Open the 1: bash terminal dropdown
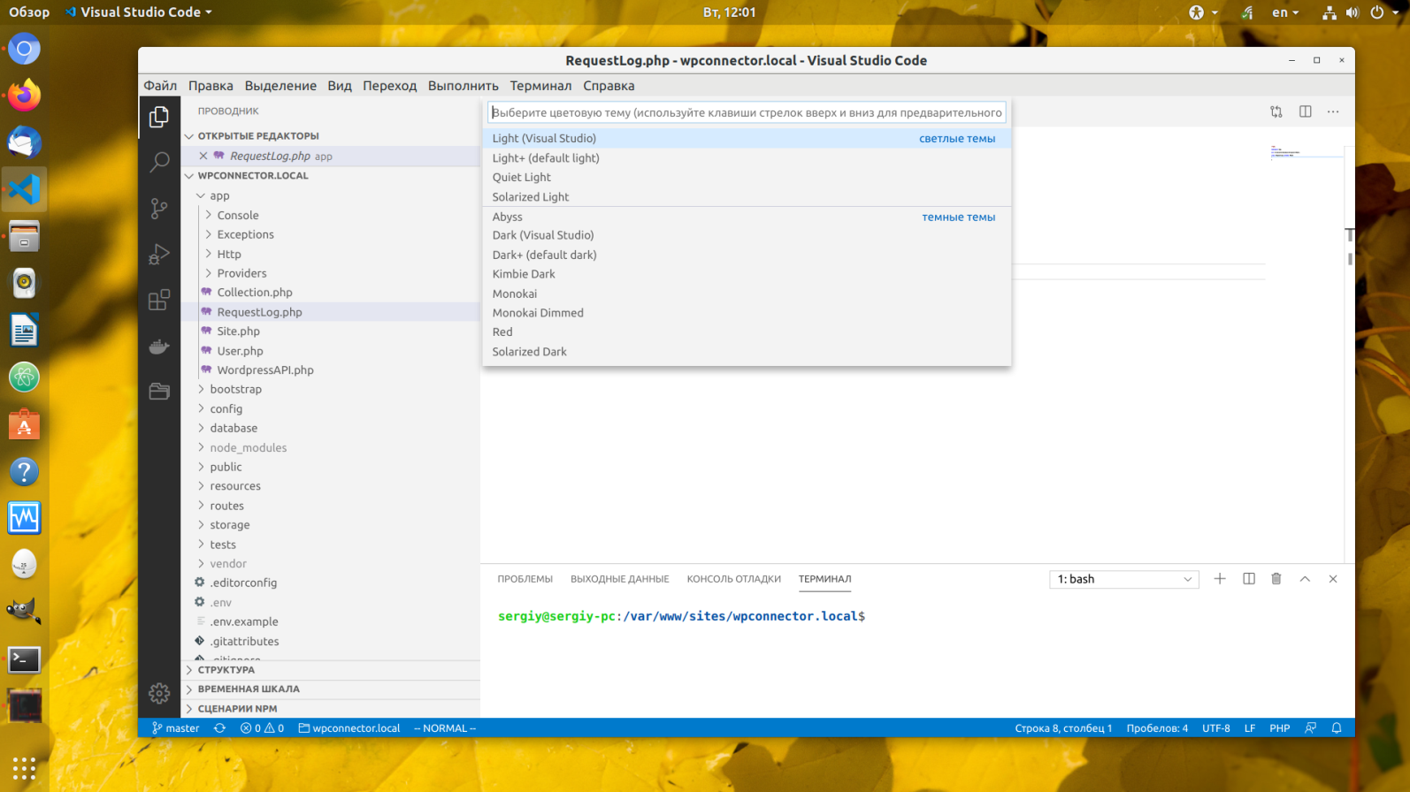Image resolution: width=1410 pixels, height=792 pixels. click(1123, 579)
